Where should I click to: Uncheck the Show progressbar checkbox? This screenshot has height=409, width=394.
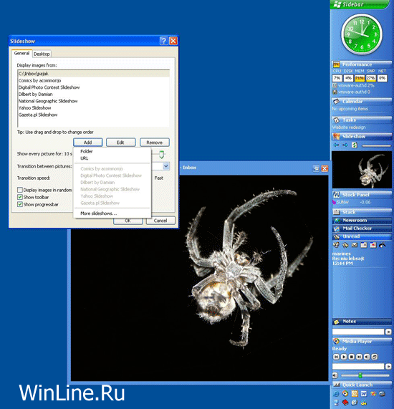coord(20,204)
